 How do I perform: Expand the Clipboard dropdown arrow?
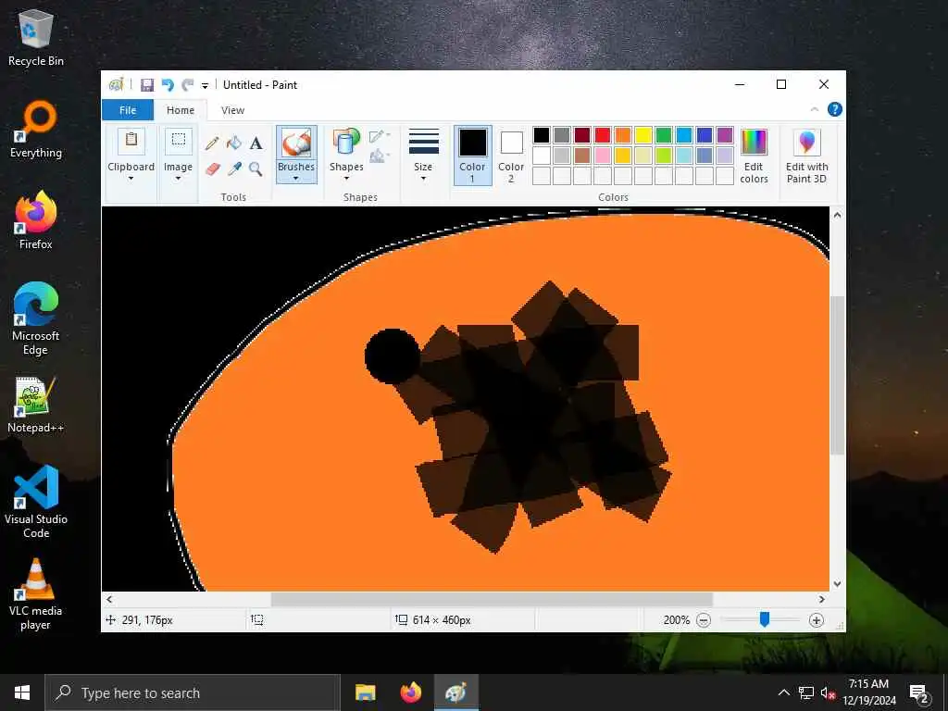pyautogui.click(x=131, y=179)
